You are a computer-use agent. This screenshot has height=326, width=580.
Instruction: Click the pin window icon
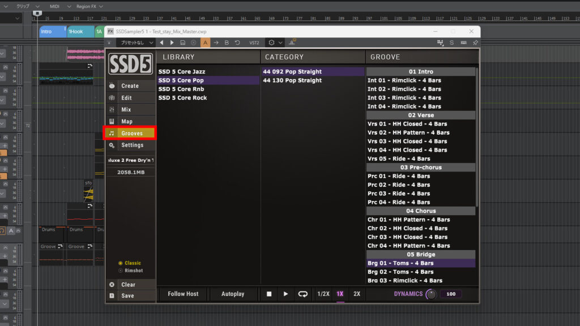475,42
